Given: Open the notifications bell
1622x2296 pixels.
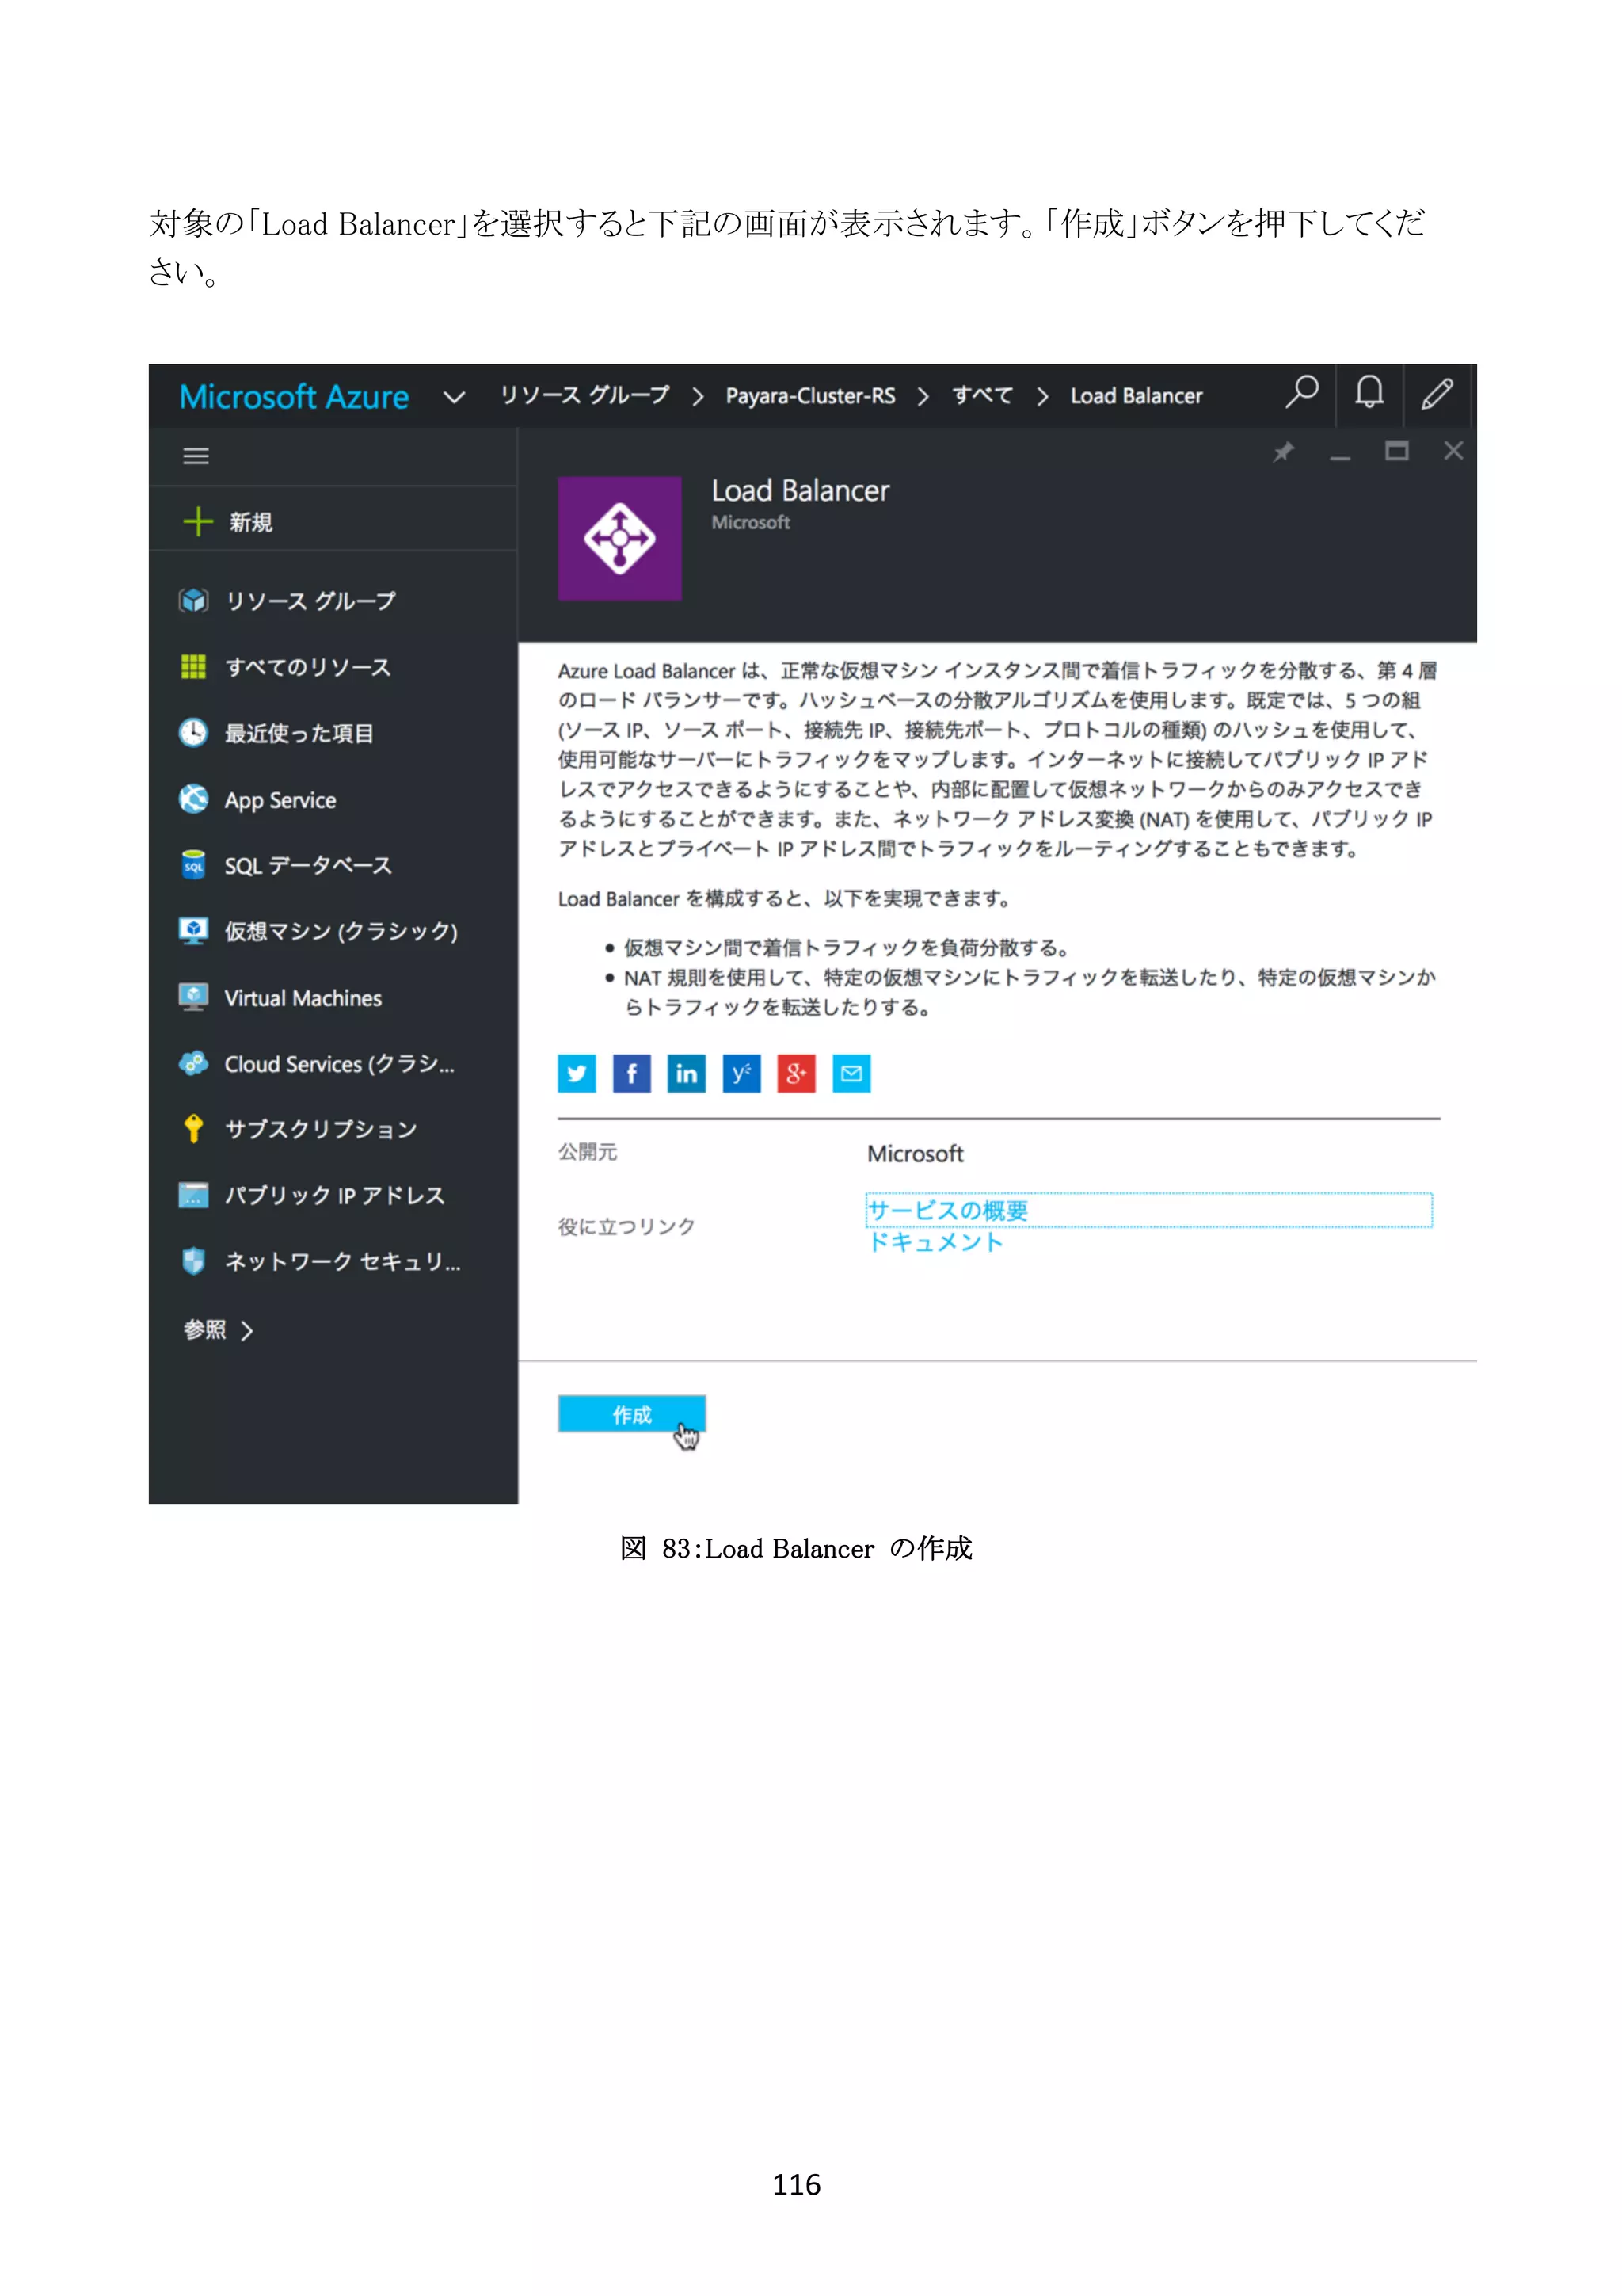Looking at the screenshot, I should point(1369,393).
